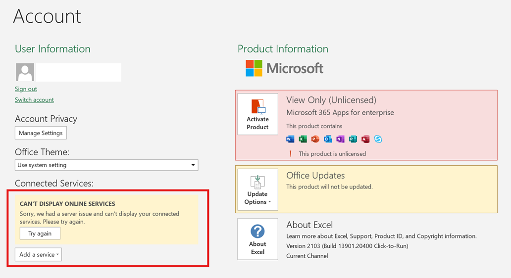Open About Excel
This screenshot has width=511, height=278.
[258, 239]
